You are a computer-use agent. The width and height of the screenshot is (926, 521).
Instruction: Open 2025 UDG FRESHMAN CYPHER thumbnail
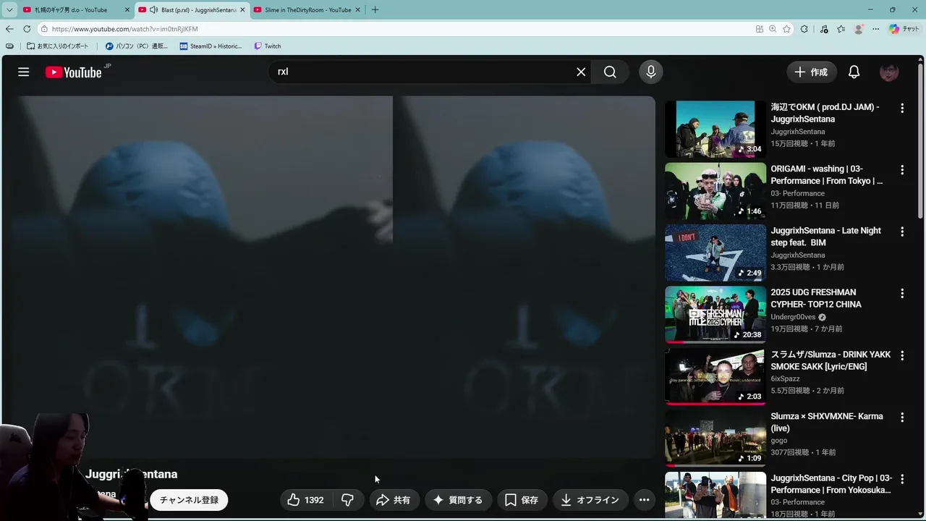pyautogui.click(x=715, y=315)
